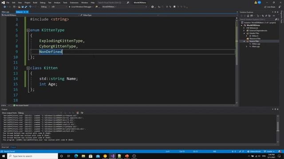This screenshot has height=159, width=284.
Task: Click the Open File toolbar icon
Action: tap(19, 7)
